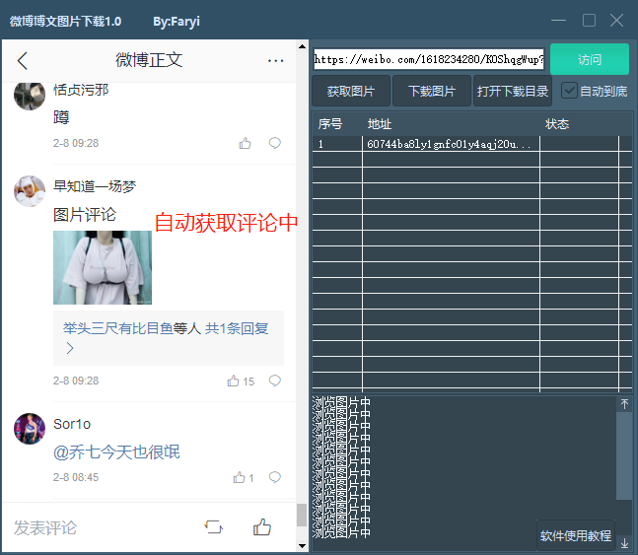Click the Weibo URL input field
The height and width of the screenshot is (555, 638).
pos(428,59)
